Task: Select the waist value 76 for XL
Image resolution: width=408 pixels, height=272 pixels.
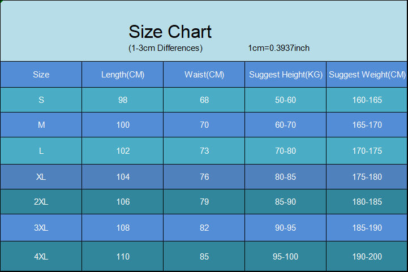Action: [x=204, y=177]
